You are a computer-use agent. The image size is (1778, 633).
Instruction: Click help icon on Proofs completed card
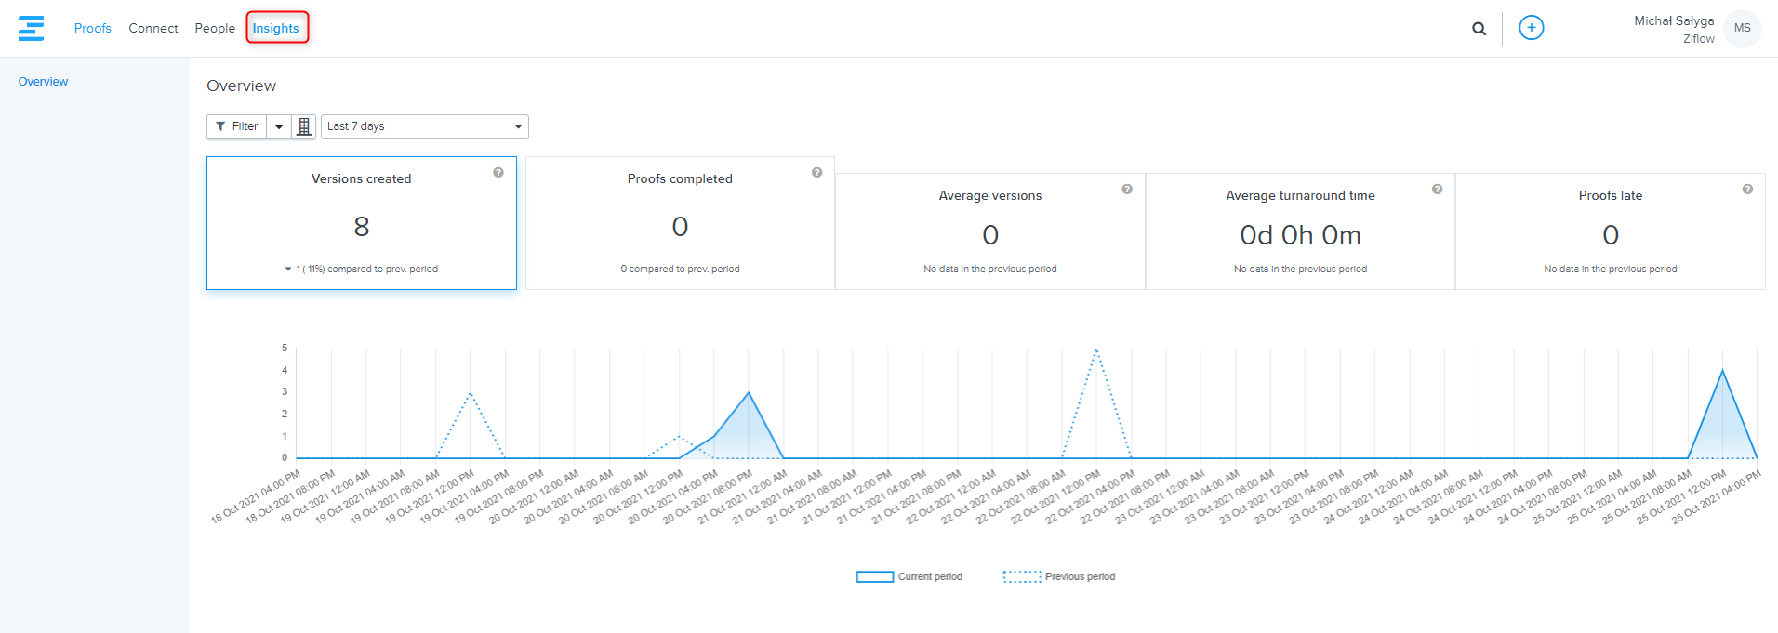(816, 173)
